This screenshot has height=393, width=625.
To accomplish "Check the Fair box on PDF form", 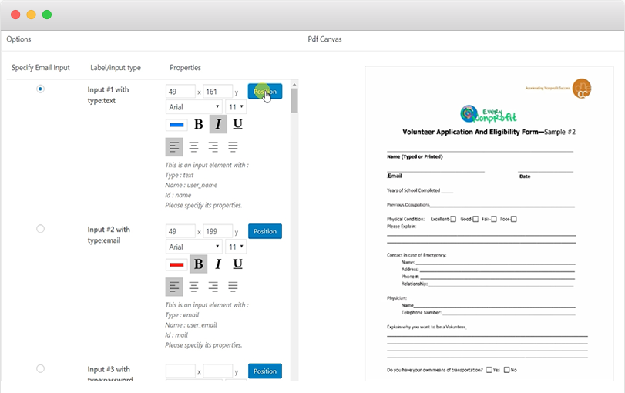I will pyautogui.click(x=494, y=219).
